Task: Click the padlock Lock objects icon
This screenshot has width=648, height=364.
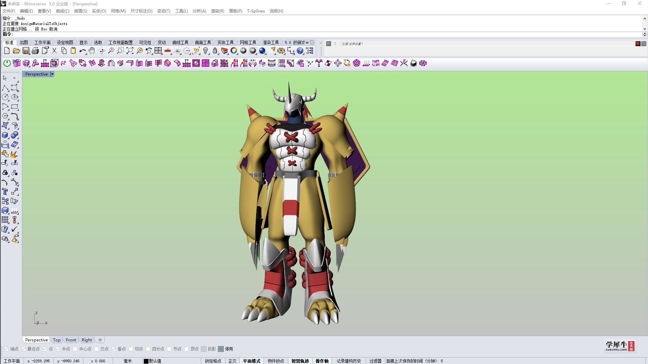Action: 215,51
